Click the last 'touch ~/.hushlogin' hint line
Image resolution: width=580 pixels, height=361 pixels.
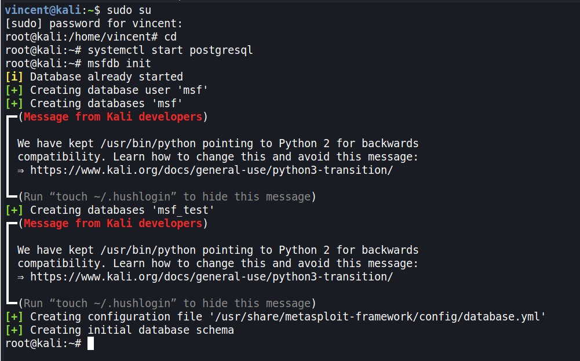coord(167,304)
